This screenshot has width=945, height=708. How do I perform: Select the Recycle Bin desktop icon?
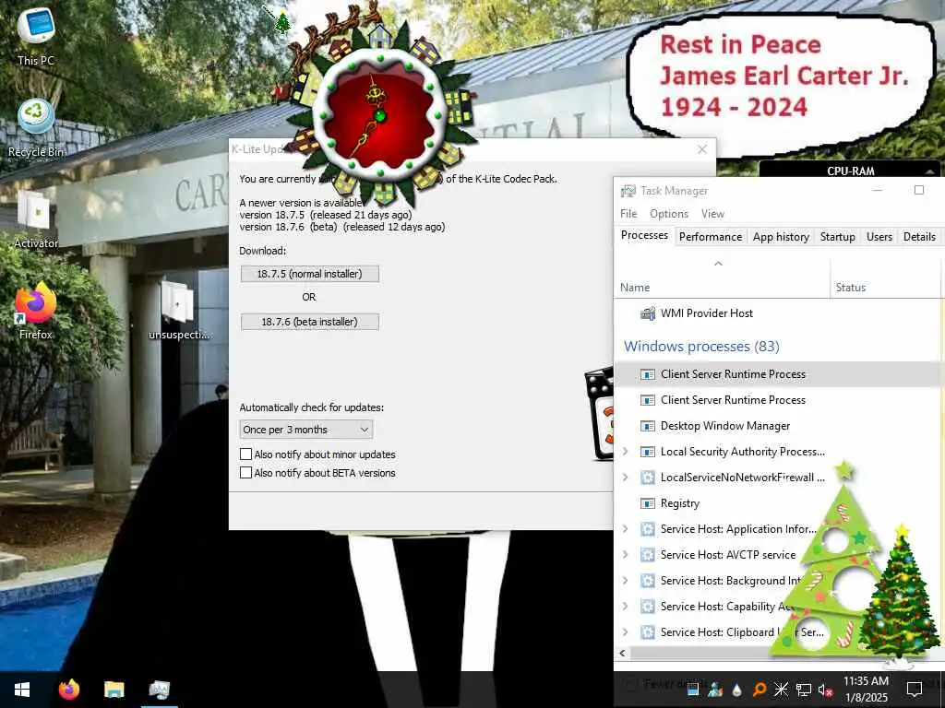[36, 127]
